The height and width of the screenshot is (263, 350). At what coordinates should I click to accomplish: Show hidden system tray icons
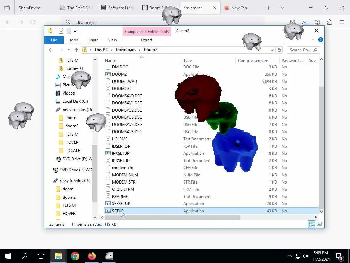coord(289,256)
